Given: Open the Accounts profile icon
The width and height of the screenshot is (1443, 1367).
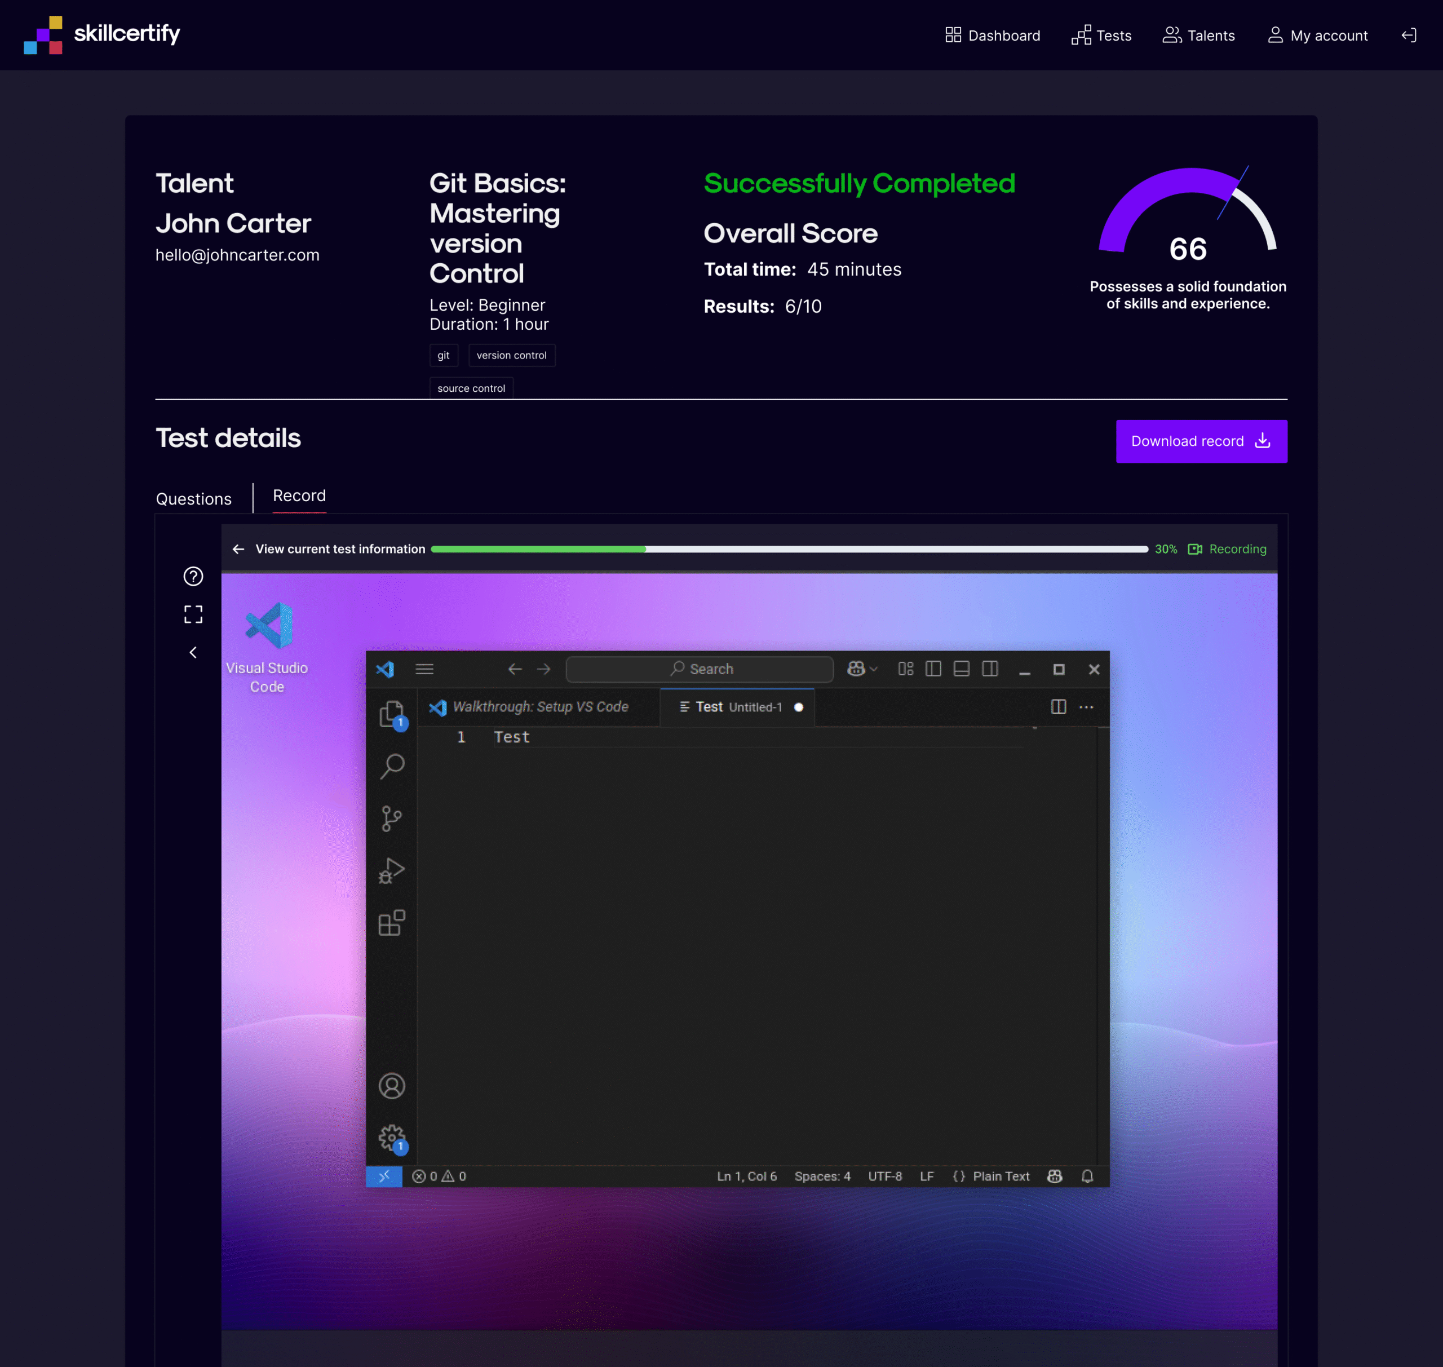Looking at the screenshot, I should [x=391, y=1086].
